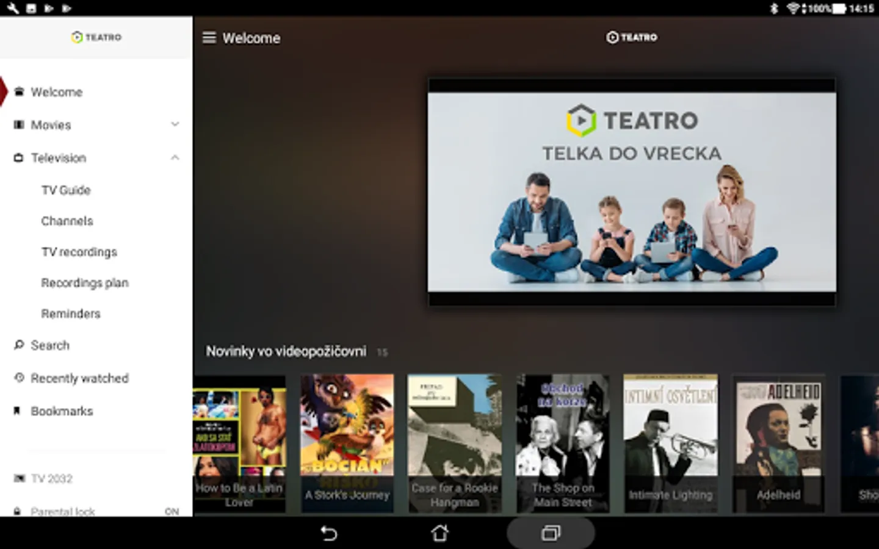Tap the wrench icon in status bar
The image size is (879, 549).
coord(12,9)
